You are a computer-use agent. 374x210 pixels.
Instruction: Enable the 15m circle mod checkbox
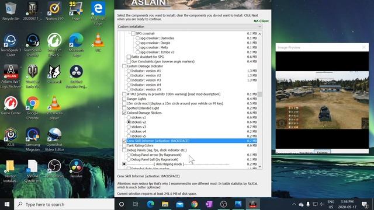point(124,104)
